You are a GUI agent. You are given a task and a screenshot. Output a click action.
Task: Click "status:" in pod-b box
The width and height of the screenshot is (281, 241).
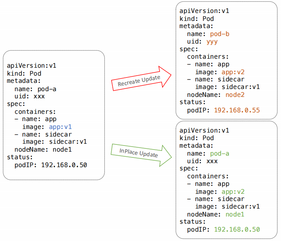[193, 102]
